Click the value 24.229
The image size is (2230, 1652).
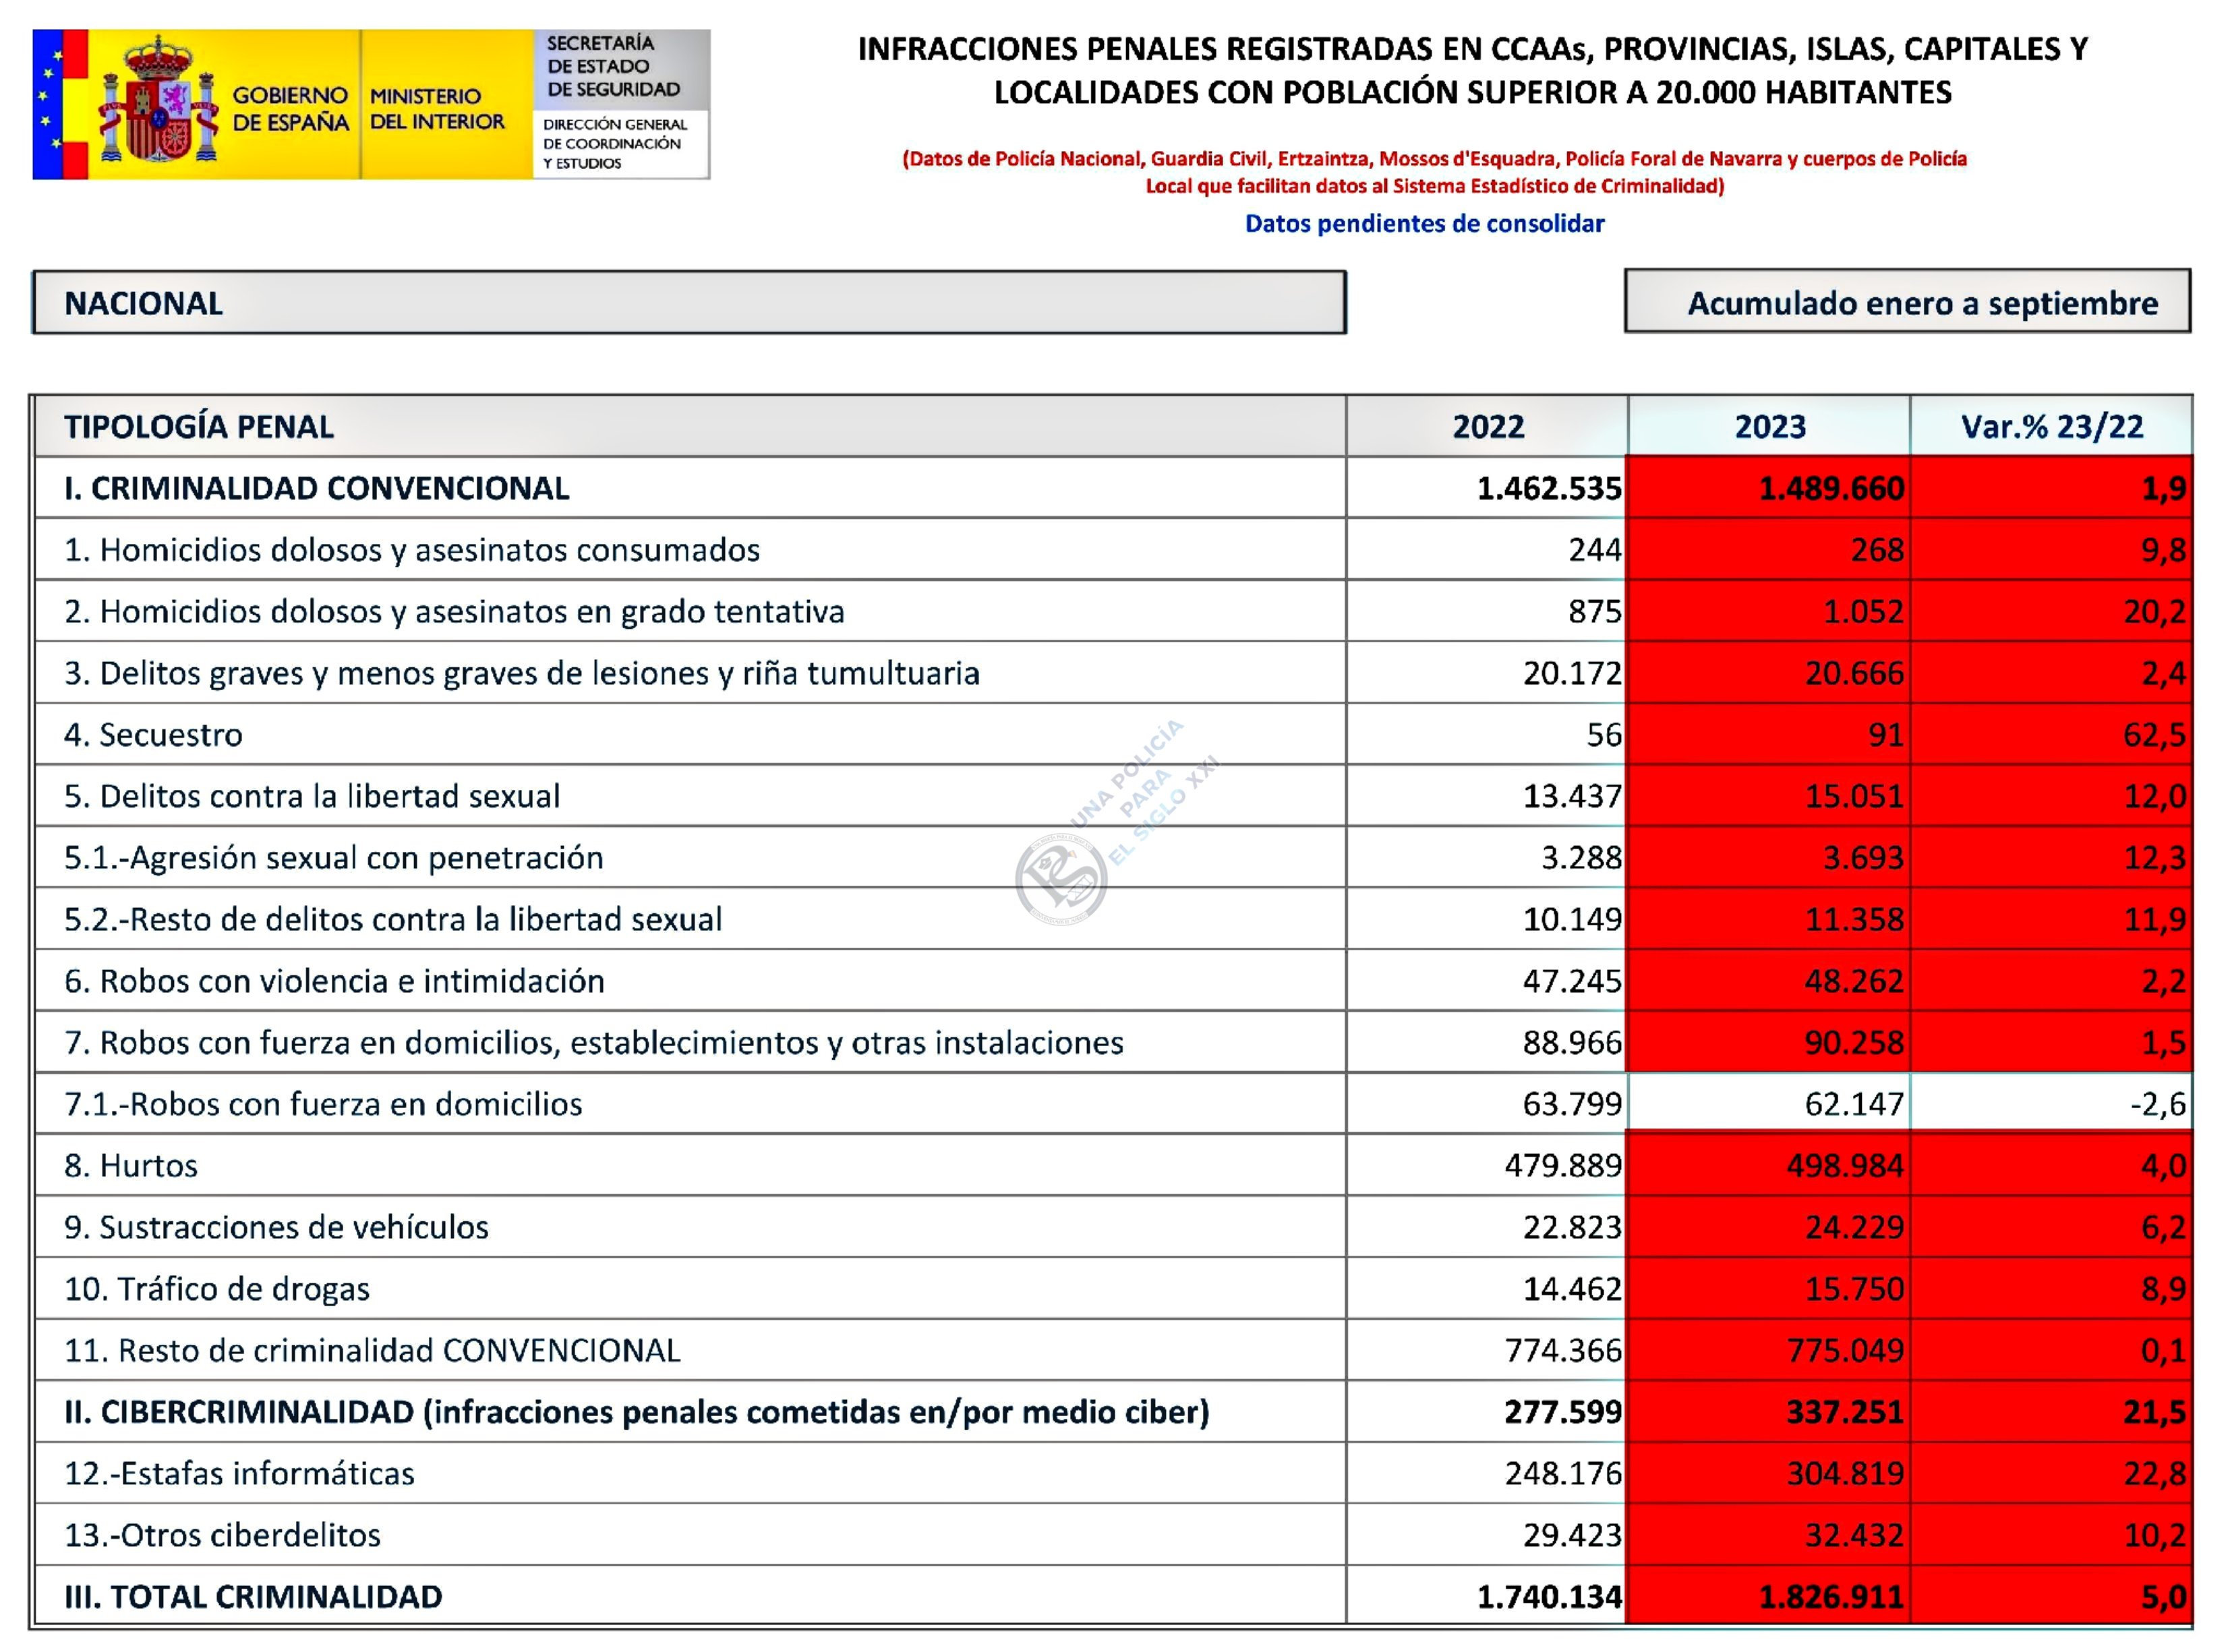(x=1854, y=1228)
